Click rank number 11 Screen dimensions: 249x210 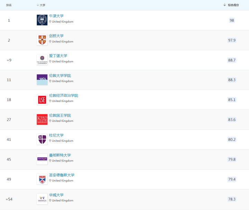coord(9,80)
